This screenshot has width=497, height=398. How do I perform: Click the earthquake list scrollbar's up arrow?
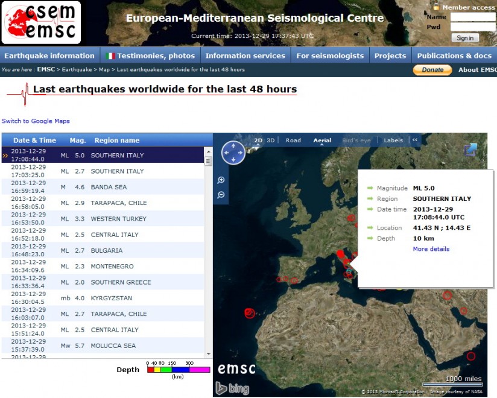209,152
